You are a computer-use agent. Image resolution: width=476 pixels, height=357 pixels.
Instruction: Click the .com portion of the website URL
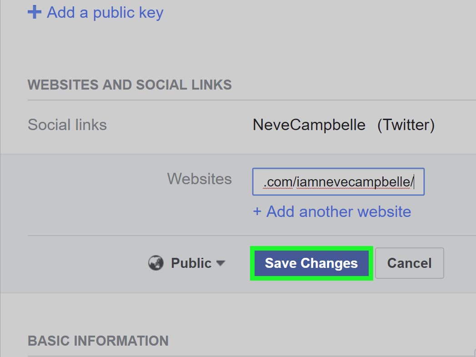point(278,182)
